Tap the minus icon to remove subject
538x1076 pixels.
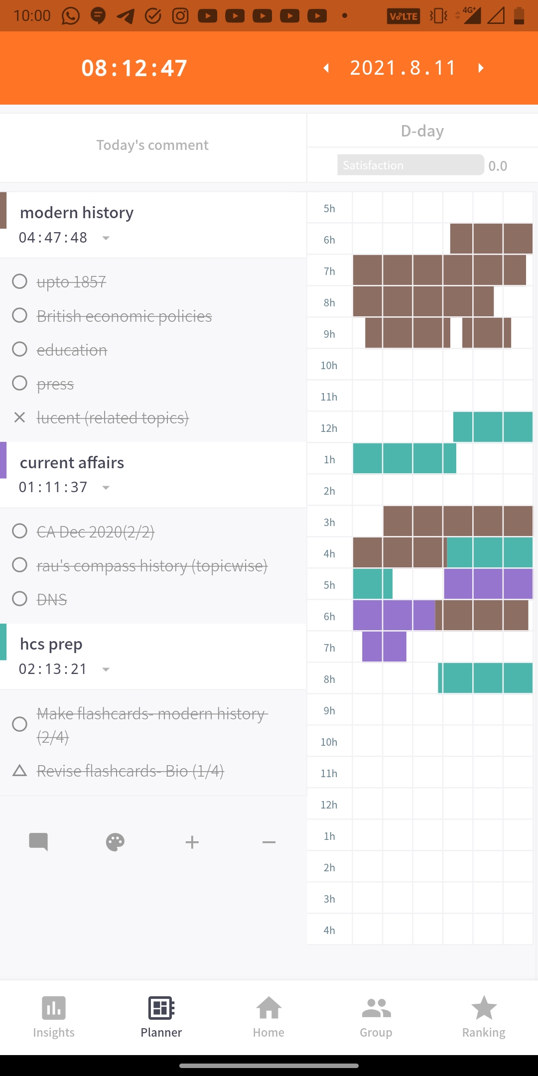(269, 842)
